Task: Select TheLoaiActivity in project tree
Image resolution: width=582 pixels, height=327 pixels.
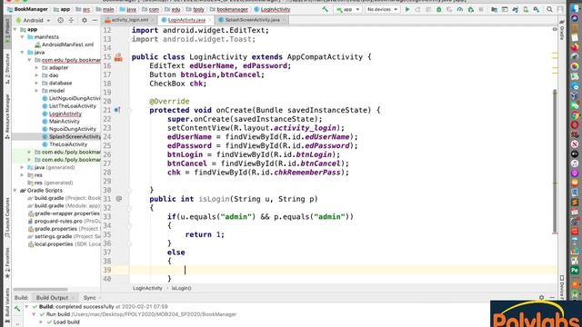Action: click(68, 144)
